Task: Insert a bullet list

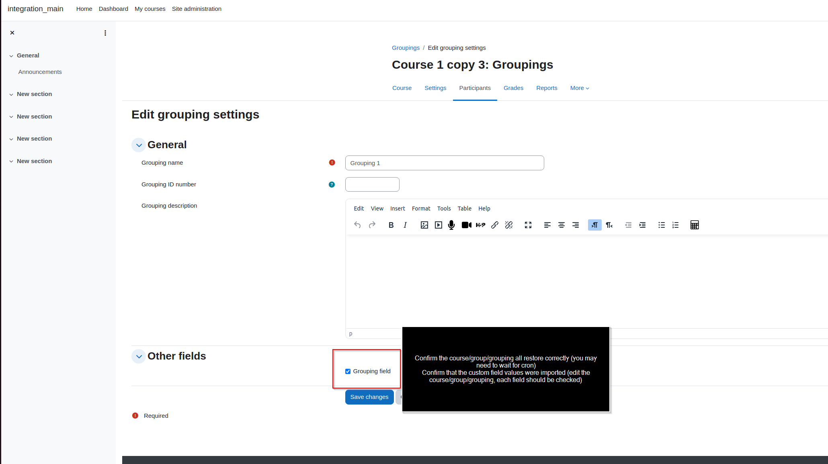Action: click(x=662, y=225)
